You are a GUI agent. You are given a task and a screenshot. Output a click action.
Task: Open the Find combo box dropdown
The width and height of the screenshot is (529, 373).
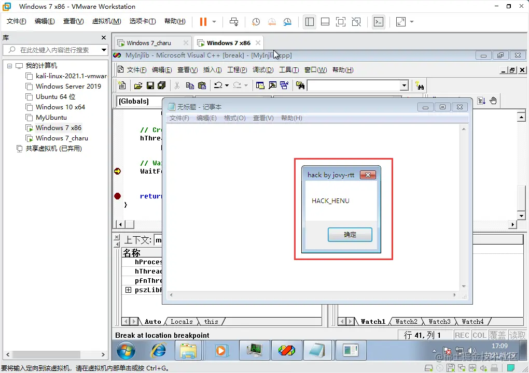[404, 85]
